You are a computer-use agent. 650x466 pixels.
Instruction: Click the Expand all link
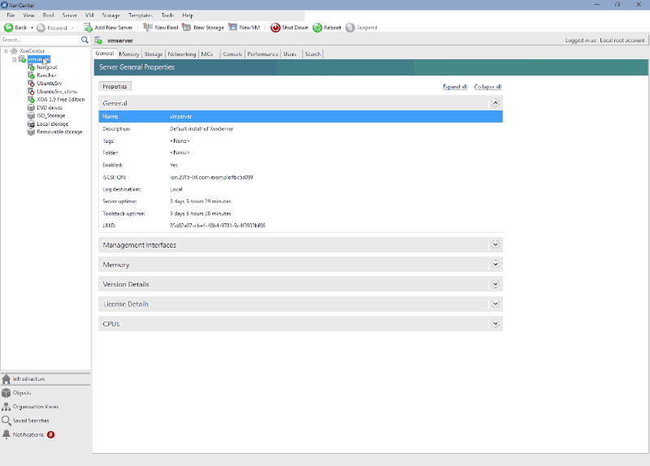point(455,87)
